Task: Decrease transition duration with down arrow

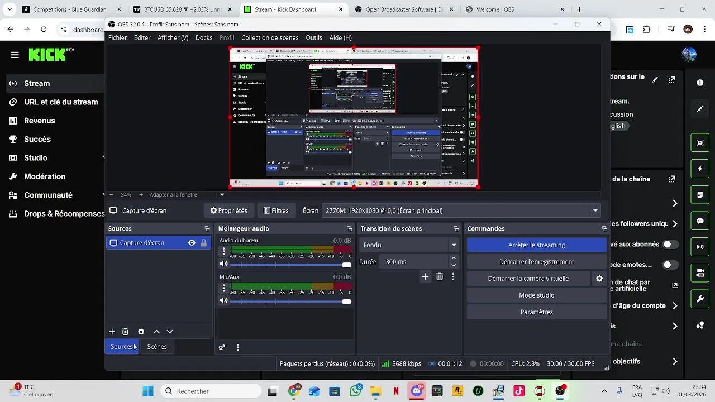Action: click(454, 265)
